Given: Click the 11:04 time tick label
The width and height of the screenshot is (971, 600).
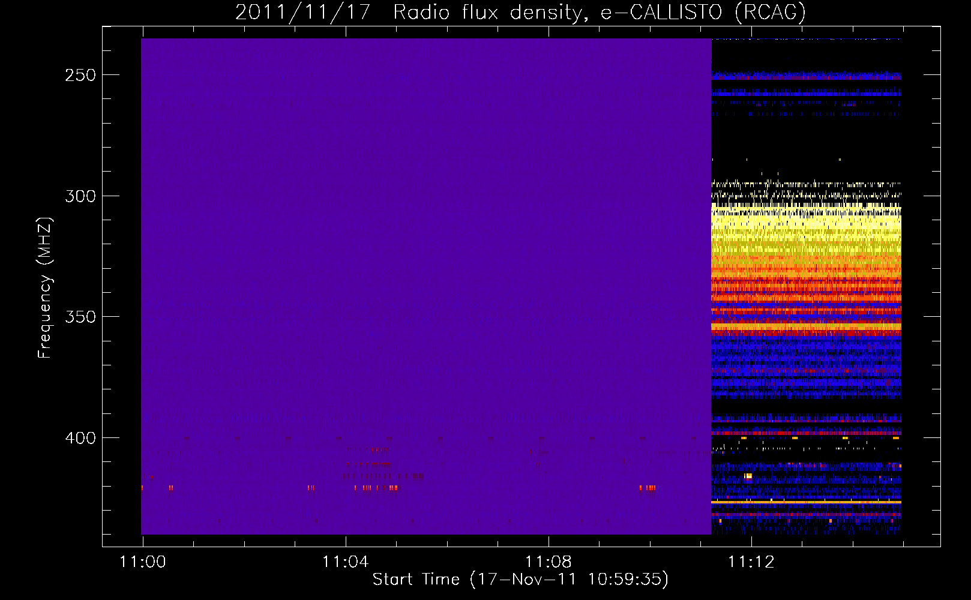Looking at the screenshot, I should click(345, 562).
